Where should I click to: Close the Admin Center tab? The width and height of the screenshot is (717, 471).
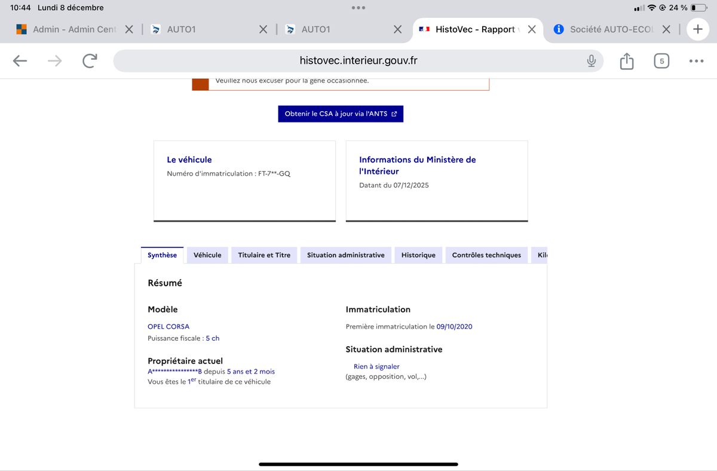(x=129, y=29)
